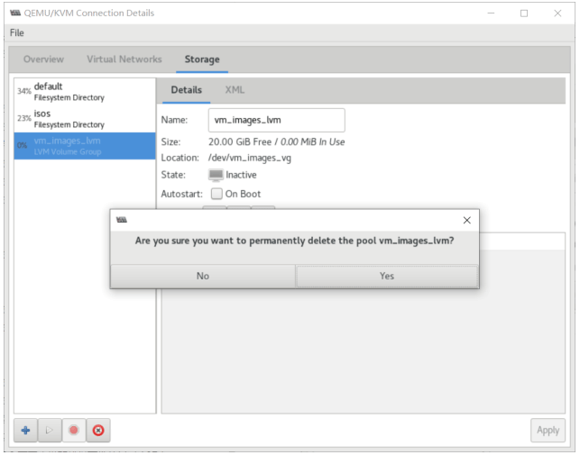Enable Autostart On Boot checkbox
Screen dimensions: 580x455
[216, 194]
